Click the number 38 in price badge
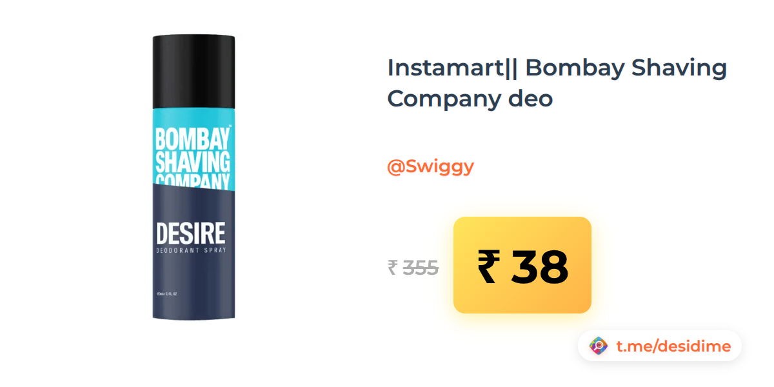The height and width of the screenshot is (387, 774). 540,266
